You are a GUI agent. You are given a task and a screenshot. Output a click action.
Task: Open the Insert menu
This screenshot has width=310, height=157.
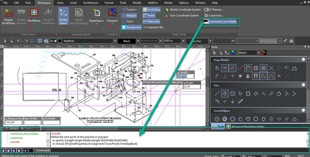[x=73, y=3]
